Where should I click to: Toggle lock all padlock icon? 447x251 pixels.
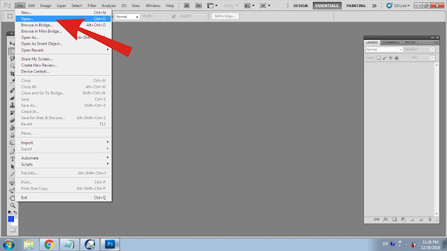coord(396,58)
